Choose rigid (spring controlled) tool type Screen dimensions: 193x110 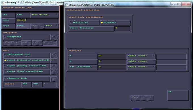(26, 66)
